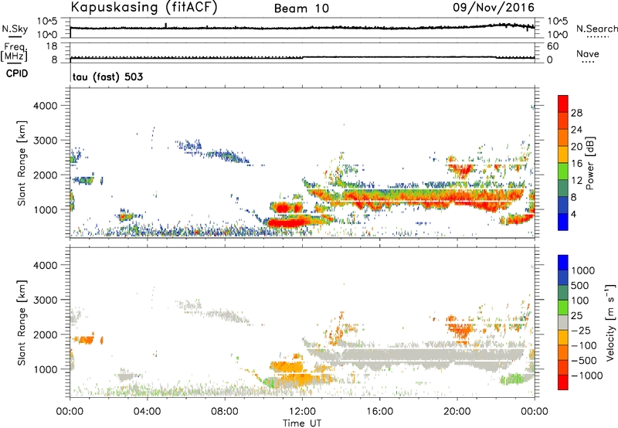Image resolution: width=618 pixels, height=428 pixels.
Task: Click the 'Nave' legend label
Action: 588,53
